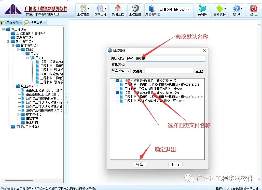Click the left tree horizontal scrollbar

[x=19, y=180]
